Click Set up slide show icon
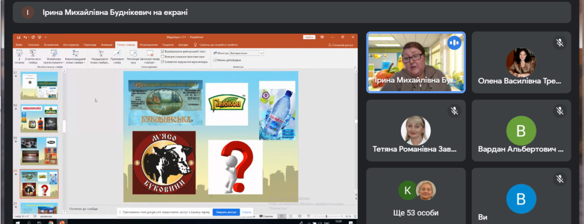Screen dimensions: 584x224 tap(100, 53)
